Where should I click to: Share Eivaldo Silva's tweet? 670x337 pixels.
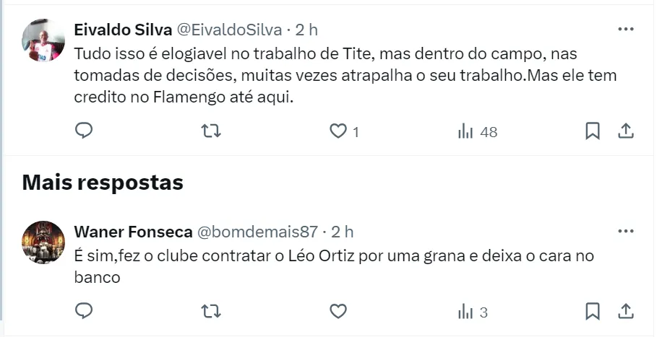626,131
